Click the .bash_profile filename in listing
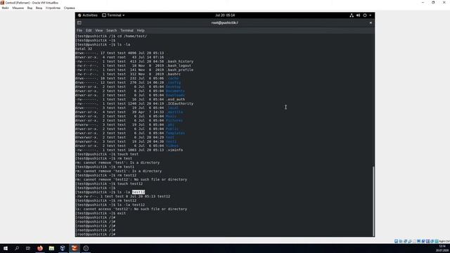450x253 pixels. (180, 70)
